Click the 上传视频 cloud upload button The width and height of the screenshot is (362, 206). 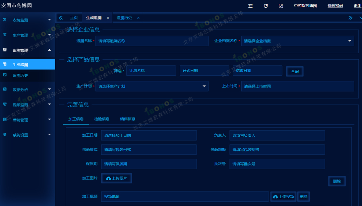point(283,197)
